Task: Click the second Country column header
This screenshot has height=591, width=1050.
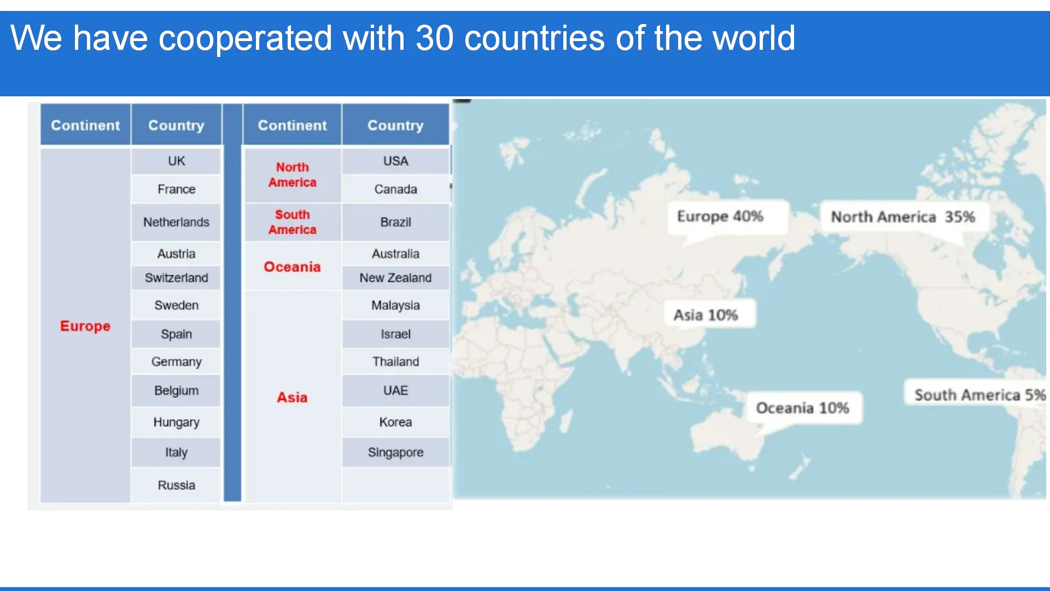Action: (395, 125)
